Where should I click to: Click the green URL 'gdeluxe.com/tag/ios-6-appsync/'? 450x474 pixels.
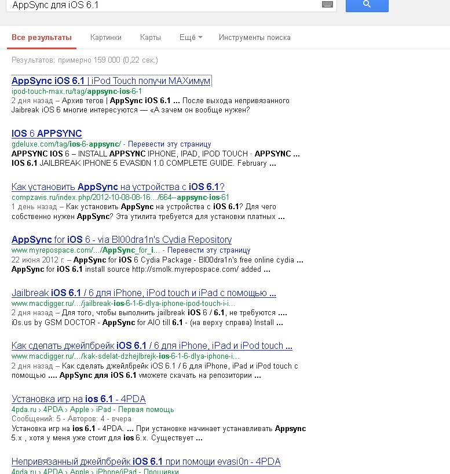(66, 144)
